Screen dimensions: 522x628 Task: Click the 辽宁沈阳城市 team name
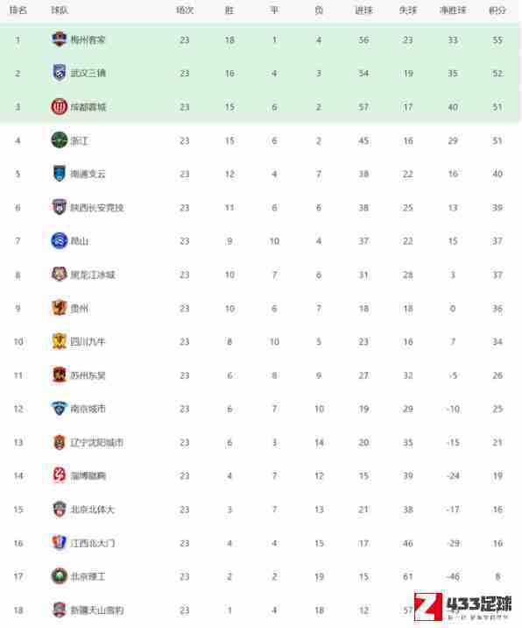tap(97, 443)
